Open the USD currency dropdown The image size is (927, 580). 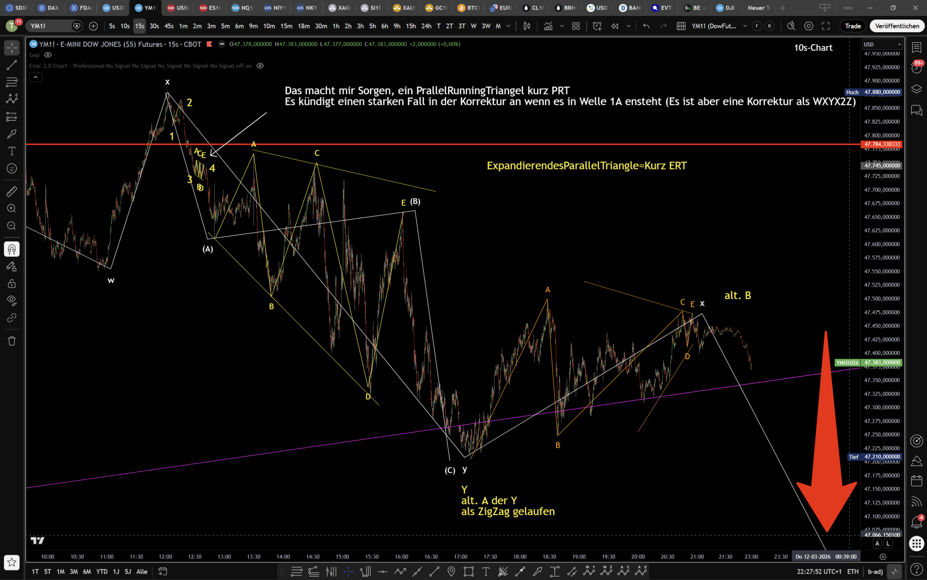click(882, 45)
